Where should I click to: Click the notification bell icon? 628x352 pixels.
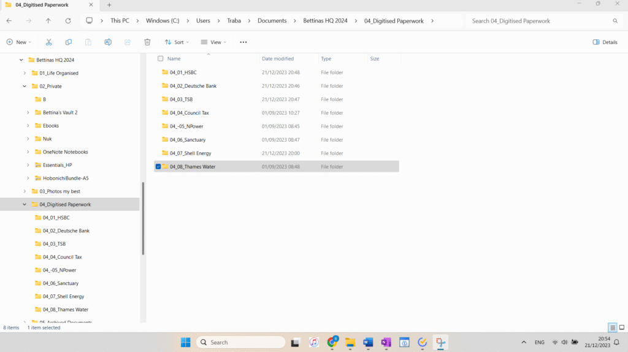pyautogui.click(x=617, y=342)
